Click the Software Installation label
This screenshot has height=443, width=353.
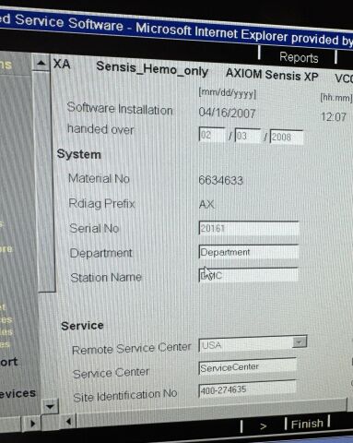click(120, 108)
